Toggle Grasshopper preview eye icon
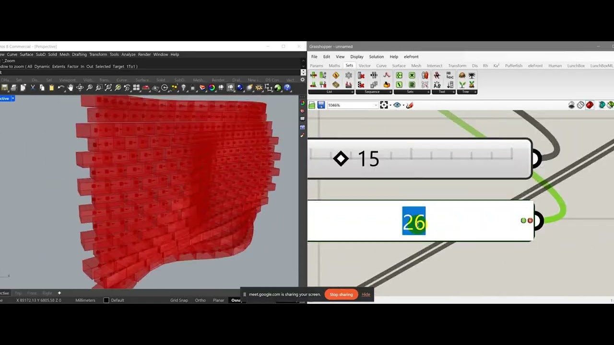Screen dimensions: 614x345 397,105
